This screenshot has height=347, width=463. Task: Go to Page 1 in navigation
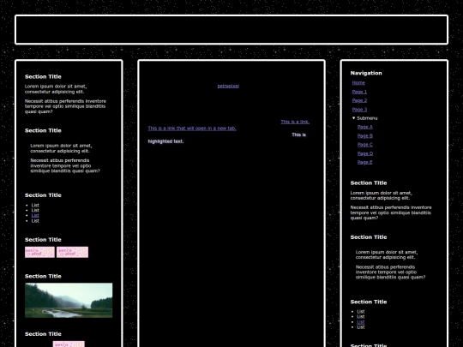(x=359, y=92)
